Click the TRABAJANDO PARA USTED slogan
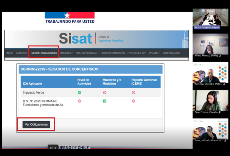Image resolution: width=230 pixels, height=156 pixels. tap(70, 21)
